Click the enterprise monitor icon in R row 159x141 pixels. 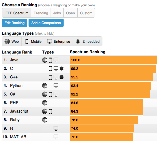[x=56, y=128]
